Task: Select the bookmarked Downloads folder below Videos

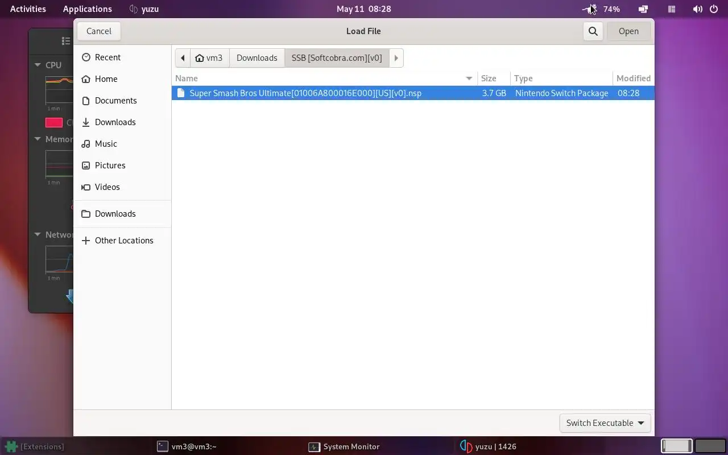Action: click(x=122, y=214)
